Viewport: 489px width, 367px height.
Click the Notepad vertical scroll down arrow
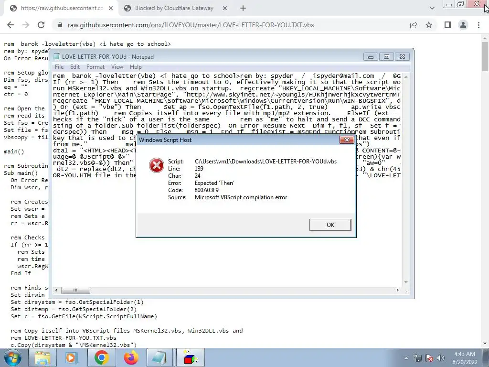coord(406,282)
